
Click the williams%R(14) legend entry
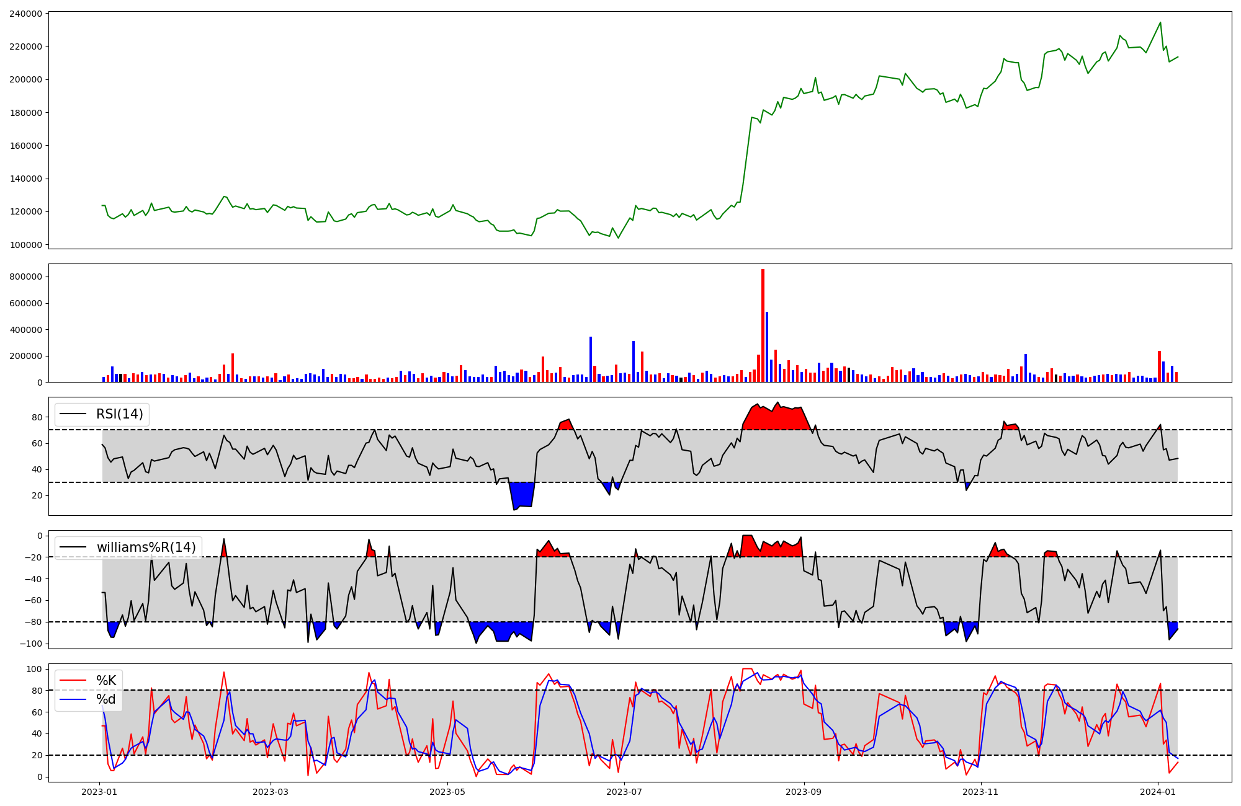click(146, 547)
